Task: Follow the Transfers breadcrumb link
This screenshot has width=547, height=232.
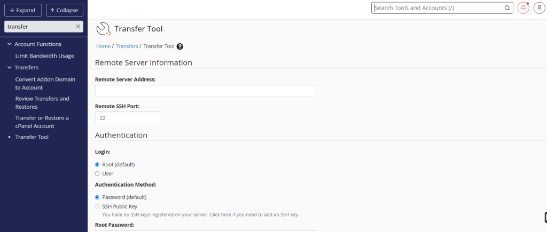Action: tap(127, 46)
